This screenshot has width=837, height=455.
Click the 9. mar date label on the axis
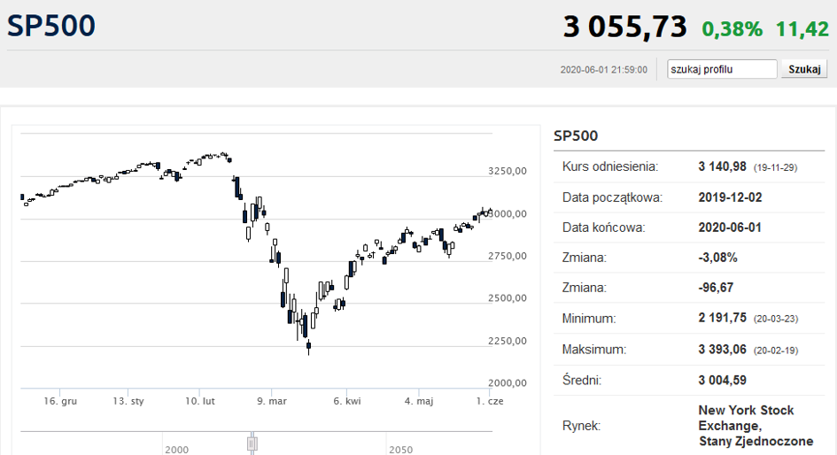pos(272,401)
